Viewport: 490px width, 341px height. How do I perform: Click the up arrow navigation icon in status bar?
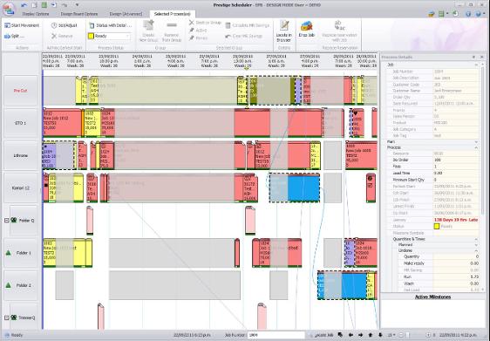click(371, 335)
